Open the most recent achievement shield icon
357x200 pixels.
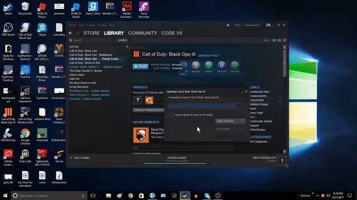tap(141, 135)
